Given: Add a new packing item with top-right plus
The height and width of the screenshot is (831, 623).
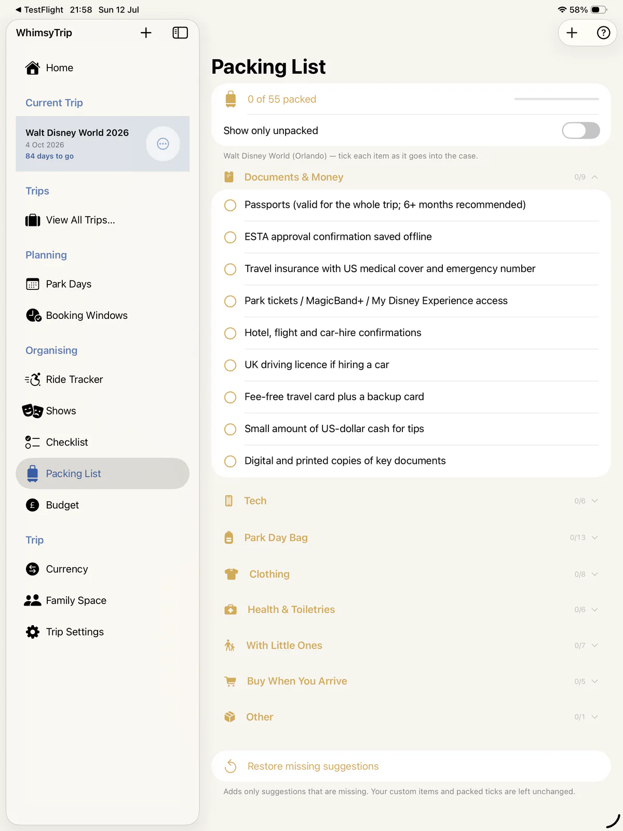Looking at the screenshot, I should [572, 33].
